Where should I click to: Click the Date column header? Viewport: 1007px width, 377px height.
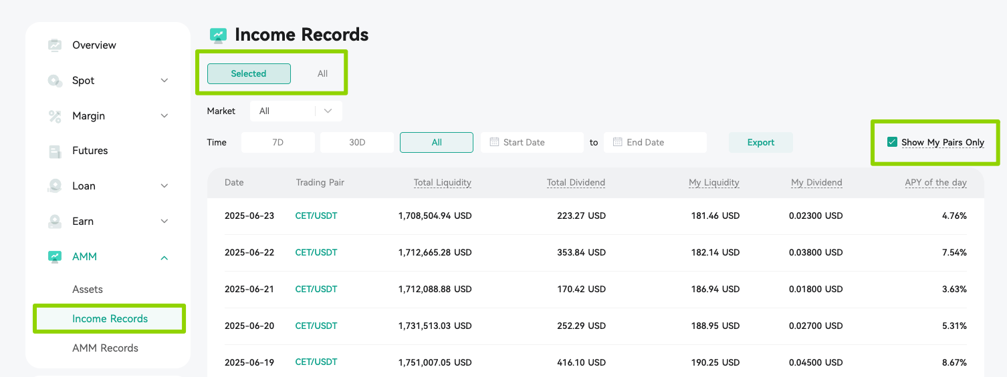(234, 183)
